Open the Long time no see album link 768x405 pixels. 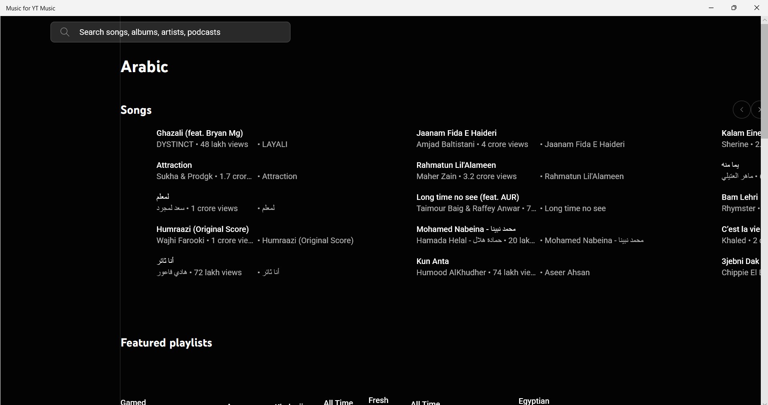tap(575, 209)
